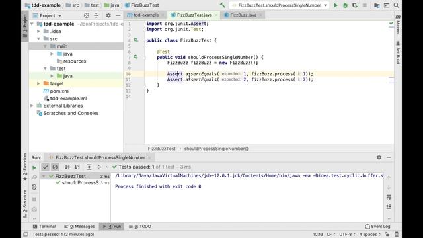
Task: Open the Terminal tool window tab
Action: (x=44, y=226)
